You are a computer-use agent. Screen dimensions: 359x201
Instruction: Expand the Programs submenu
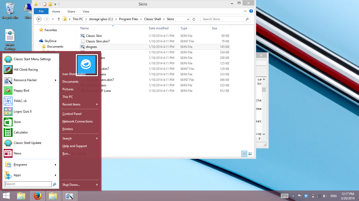(x=55, y=165)
